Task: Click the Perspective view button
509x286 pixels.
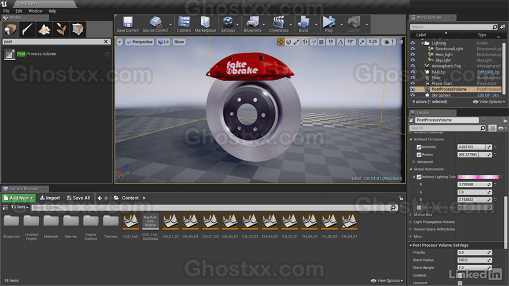Action: [139, 42]
